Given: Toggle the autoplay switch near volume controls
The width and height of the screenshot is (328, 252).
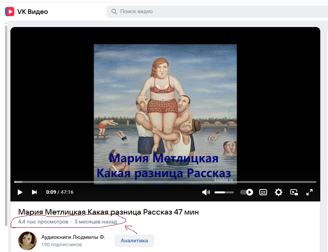Looking at the screenshot, I should click(x=246, y=192).
